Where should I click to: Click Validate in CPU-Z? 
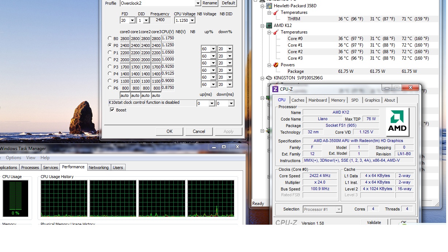coord(374,222)
